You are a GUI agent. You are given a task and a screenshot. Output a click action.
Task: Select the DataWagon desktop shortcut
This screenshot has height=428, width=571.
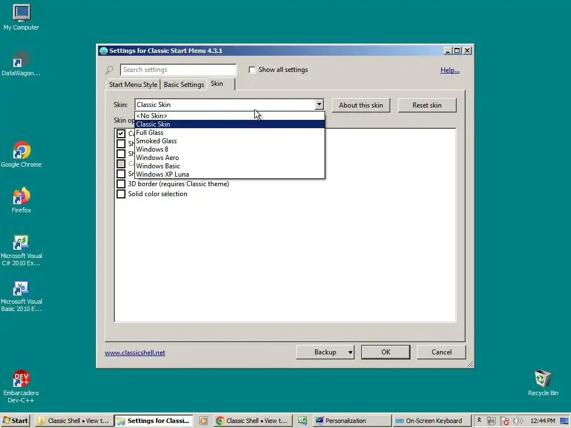21,64
